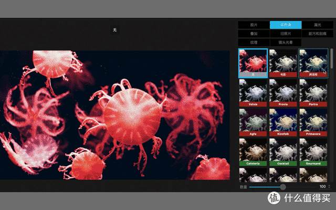This screenshot has height=210, width=336.
Task: Click the preset list vertical scrollbar
Action: point(332,59)
